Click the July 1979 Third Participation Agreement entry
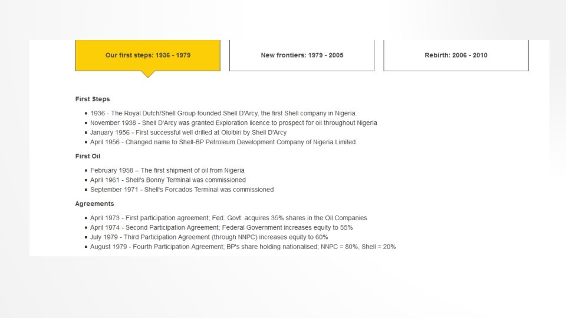Screen dimensions: 566x318 click(209, 237)
